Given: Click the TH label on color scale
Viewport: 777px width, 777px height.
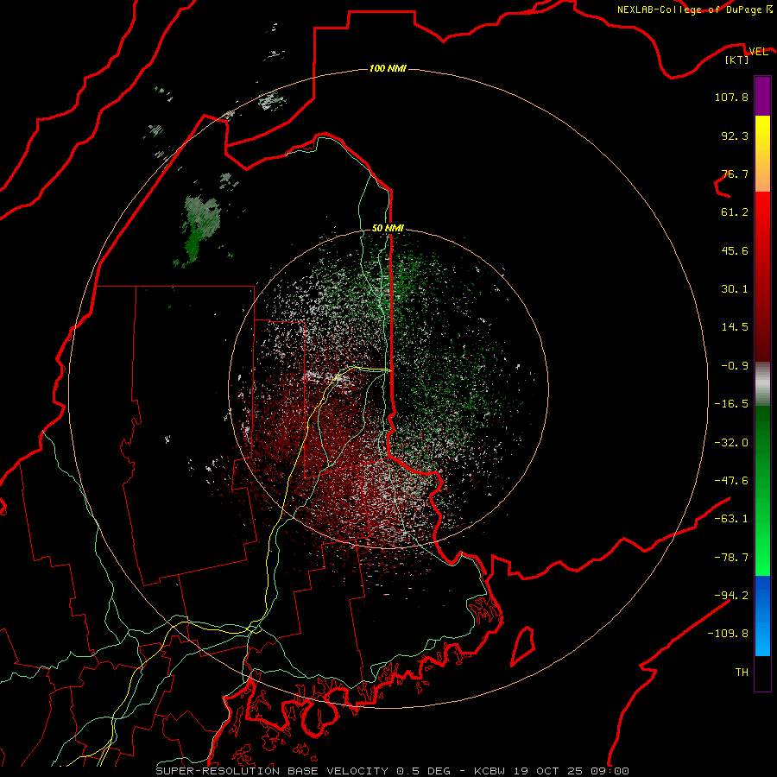Looking at the screenshot, I should [742, 673].
